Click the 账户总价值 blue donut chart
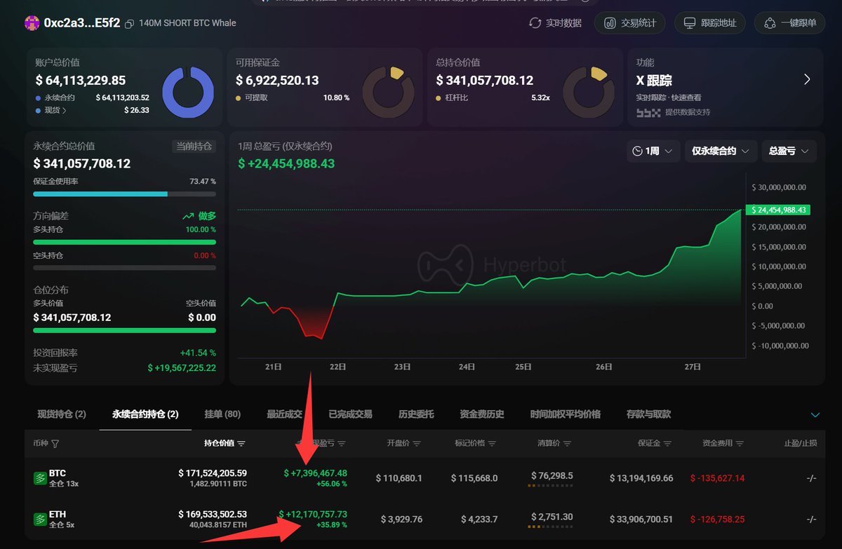This screenshot has height=549, width=842. click(x=188, y=92)
